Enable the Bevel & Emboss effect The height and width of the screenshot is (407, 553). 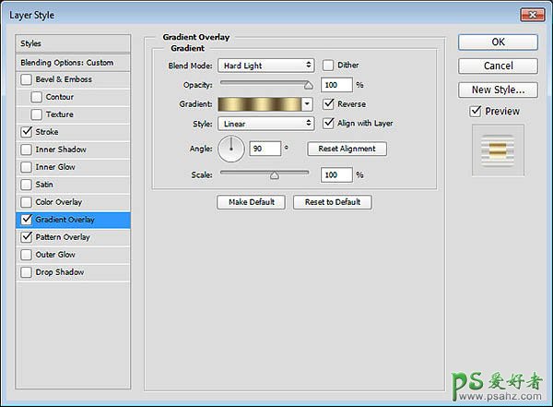tap(26, 80)
